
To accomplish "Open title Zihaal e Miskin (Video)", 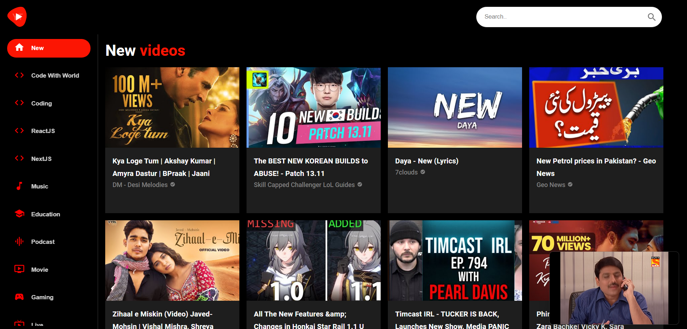I will 163,320.
